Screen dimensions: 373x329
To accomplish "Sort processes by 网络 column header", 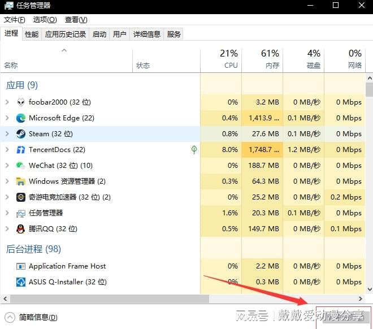I will (345, 60).
